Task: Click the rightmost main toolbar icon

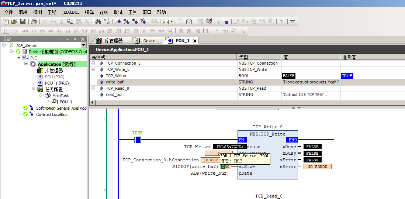Action: click(292, 21)
